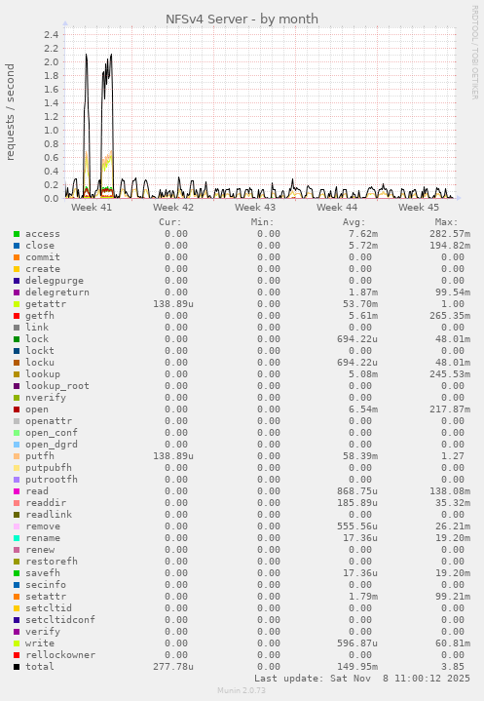Click the remove average 555.56u
Viewport: 484px width, 701px height.
click(x=357, y=526)
